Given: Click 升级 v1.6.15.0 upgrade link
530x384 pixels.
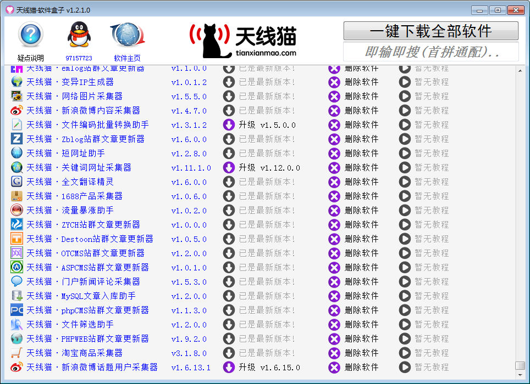Looking at the screenshot, I should click(x=269, y=368).
